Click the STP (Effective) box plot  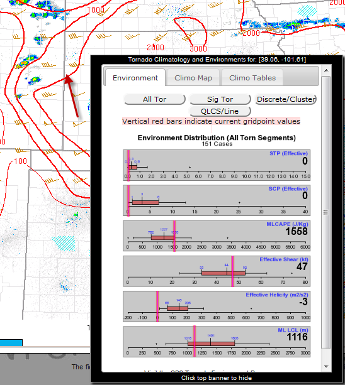[217, 165]
